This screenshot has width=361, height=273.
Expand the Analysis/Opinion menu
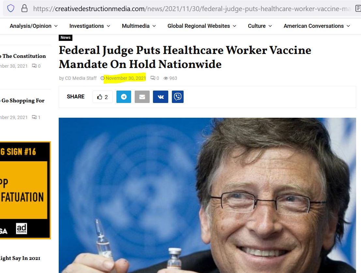(x=34, y=26)
